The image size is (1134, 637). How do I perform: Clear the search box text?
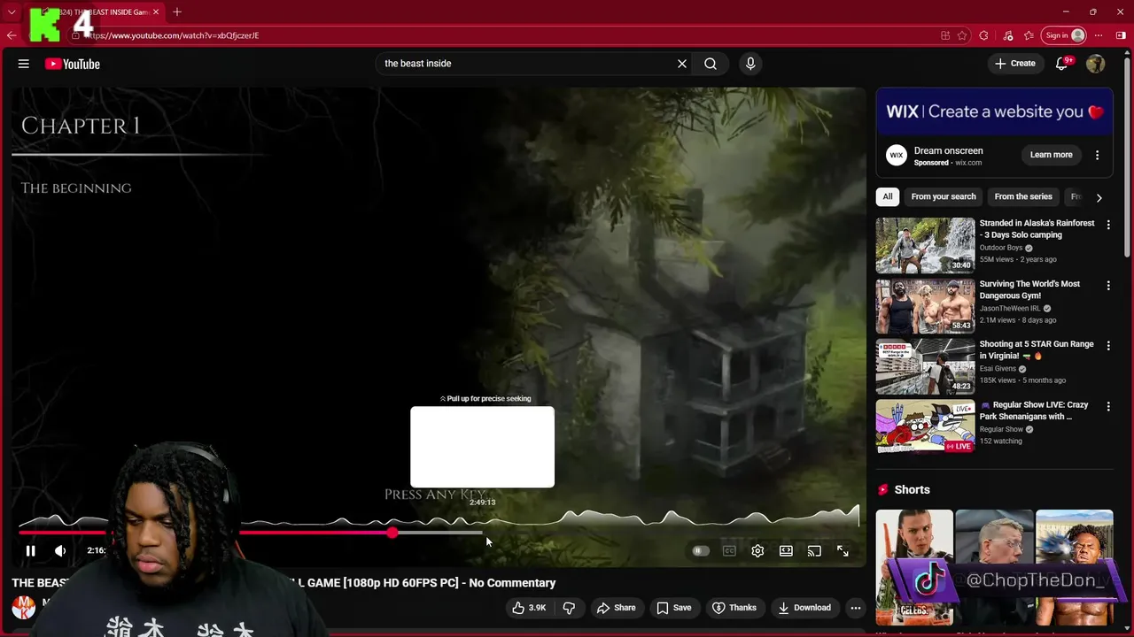coord(682,64)
